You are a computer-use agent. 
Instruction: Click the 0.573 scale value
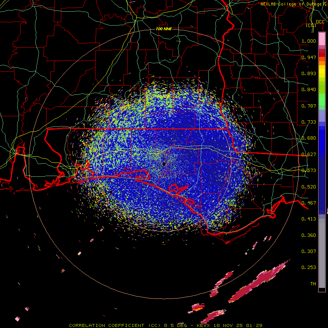click(309, 171)
